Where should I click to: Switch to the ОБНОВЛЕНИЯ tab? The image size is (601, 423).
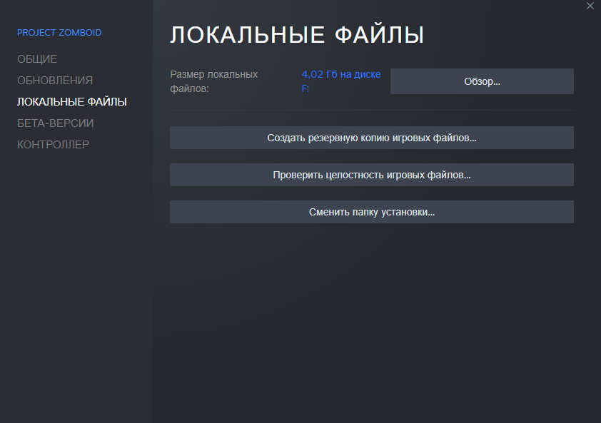coord(55,81)
